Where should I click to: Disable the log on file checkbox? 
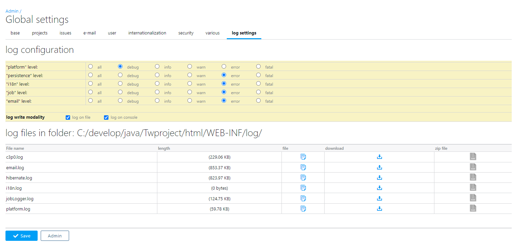68,117
